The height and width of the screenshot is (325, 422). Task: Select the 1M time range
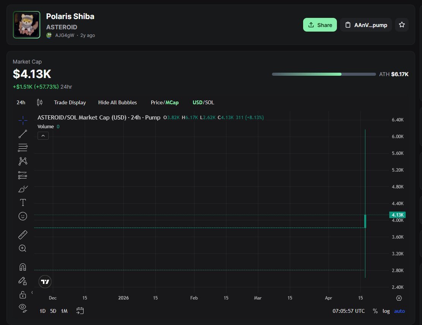coord(64,311)
